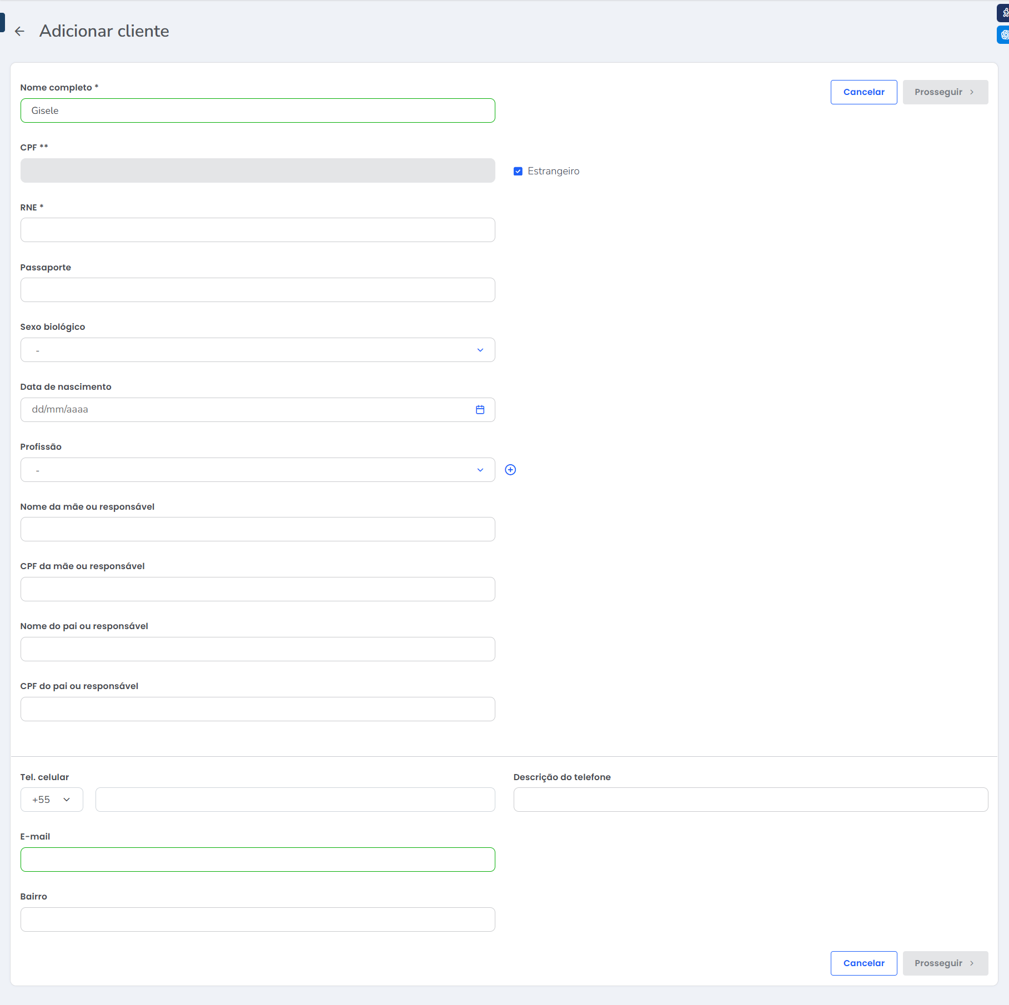
Task: Click into the Passaporte field
Action: click(258, 290)
